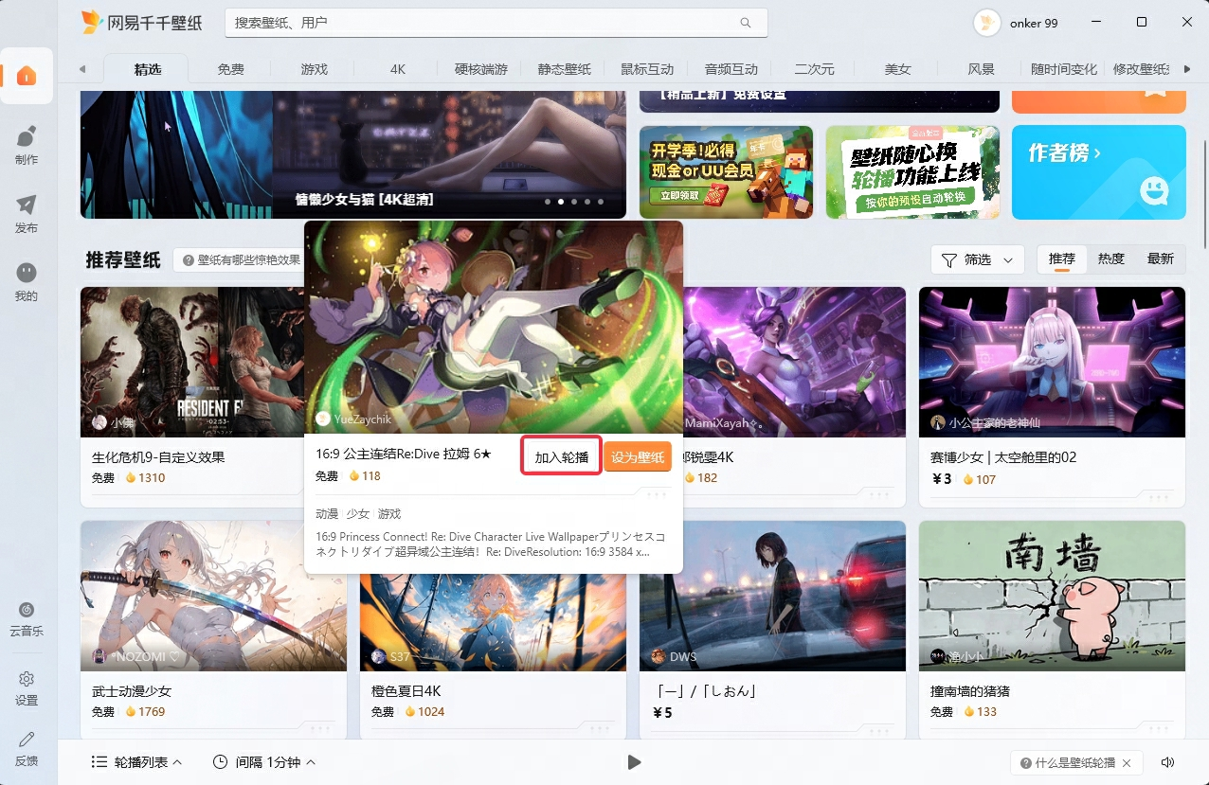The width and height of the screenshot is (1209, 785).
Task: Select the 随时间变化 tab
Action: 1064,69
